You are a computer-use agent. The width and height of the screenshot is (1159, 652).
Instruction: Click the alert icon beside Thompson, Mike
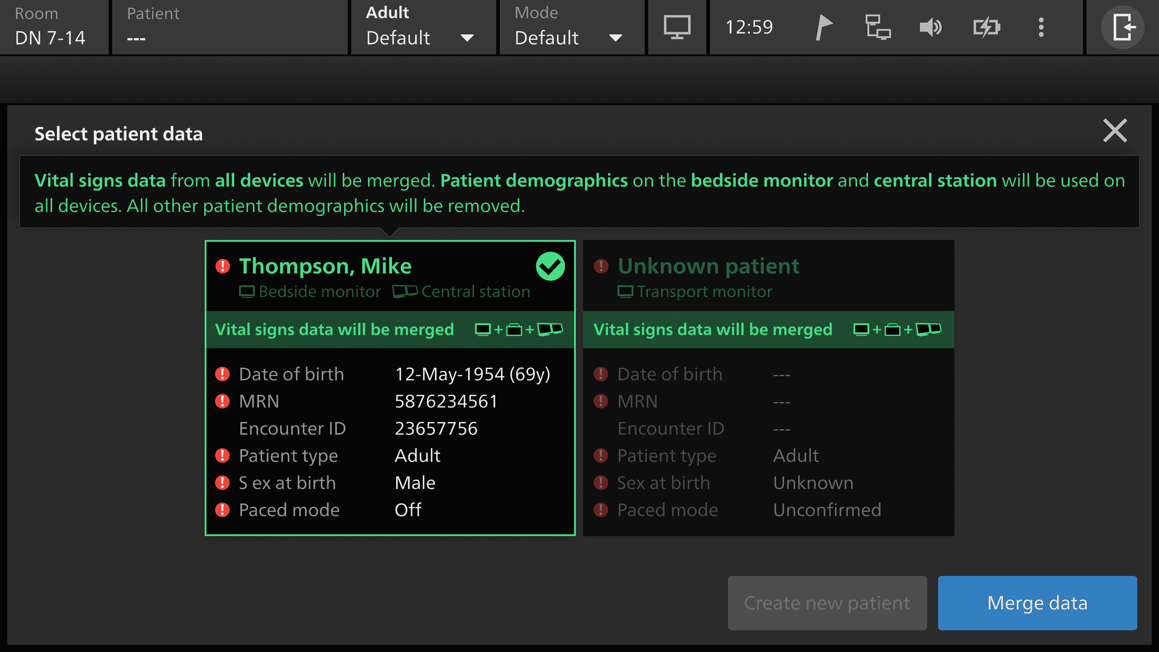point(222,266)
